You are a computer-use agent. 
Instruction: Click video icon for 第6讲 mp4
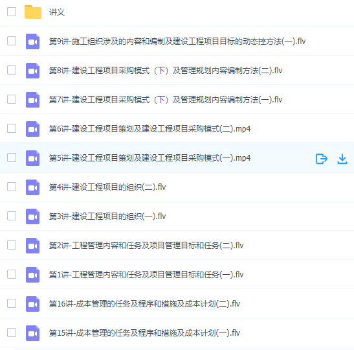[x=33, y=129]
